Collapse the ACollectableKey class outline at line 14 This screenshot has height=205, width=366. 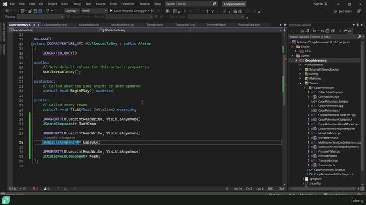[x=32, y=44]
